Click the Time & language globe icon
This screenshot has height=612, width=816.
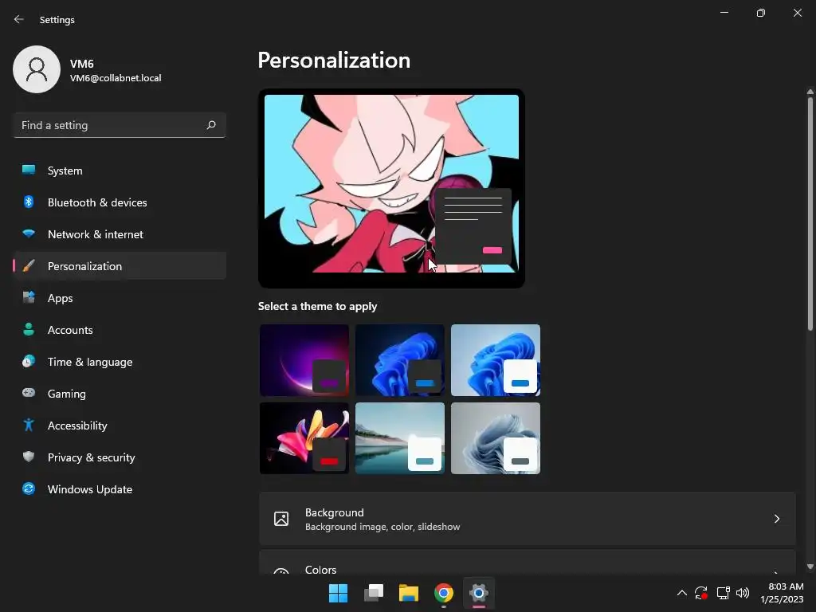tap(29, 361)
